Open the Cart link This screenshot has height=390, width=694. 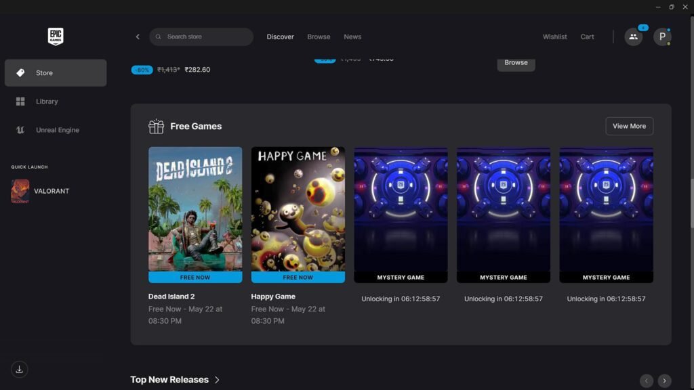point(588,37)
